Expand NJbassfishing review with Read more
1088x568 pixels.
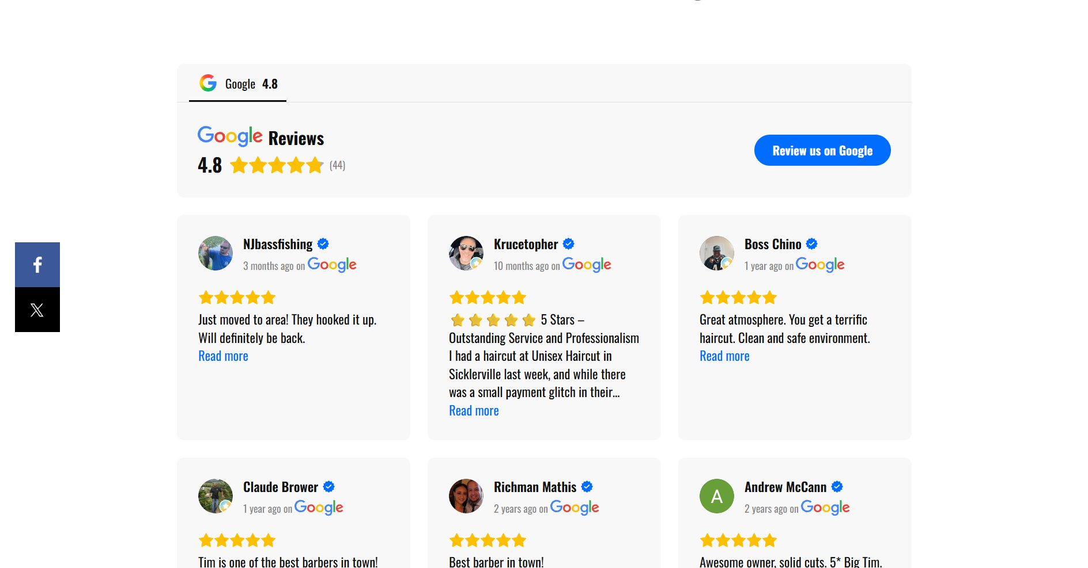click(x=223, y=356)
